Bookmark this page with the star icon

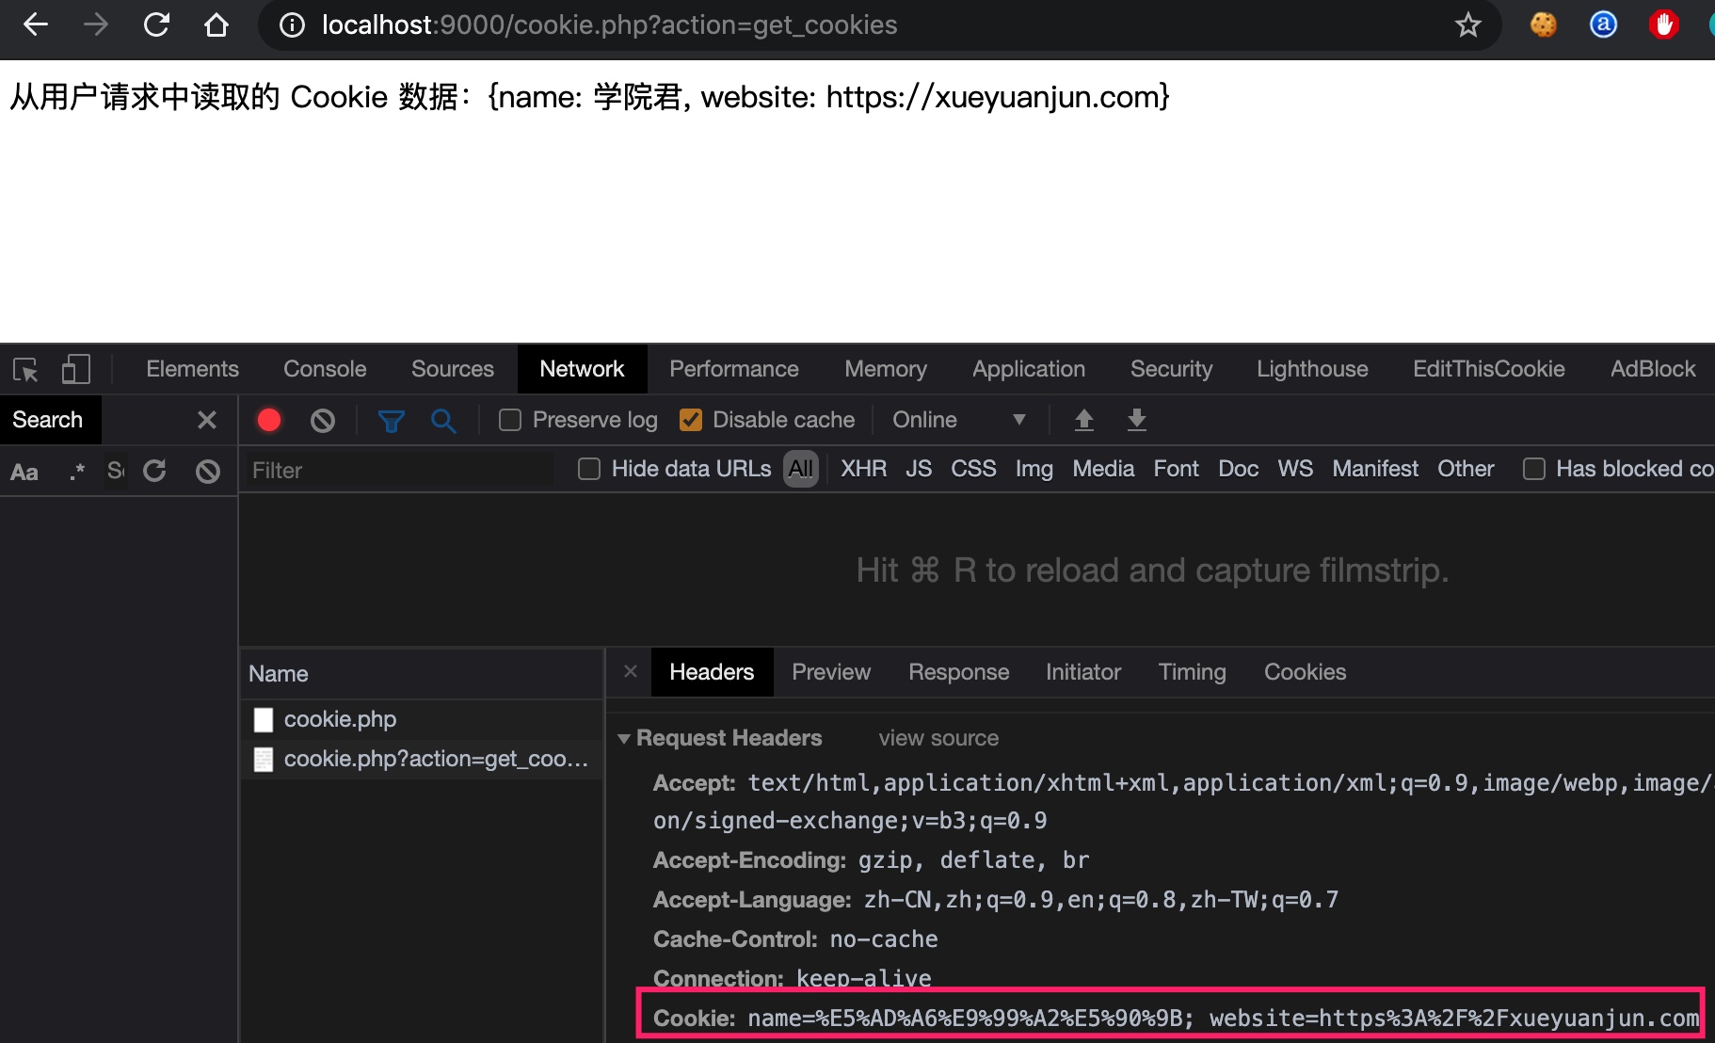(1467, 25)
